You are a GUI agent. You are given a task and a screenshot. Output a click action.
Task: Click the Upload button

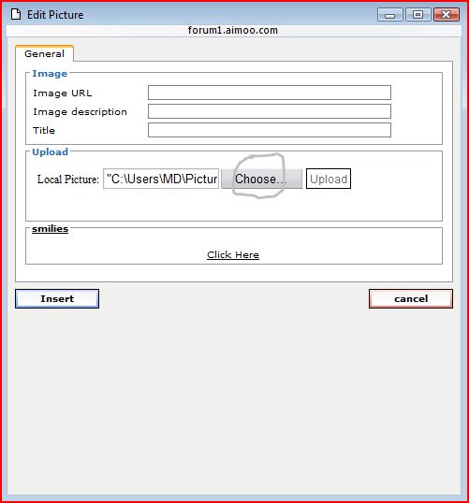329,179
